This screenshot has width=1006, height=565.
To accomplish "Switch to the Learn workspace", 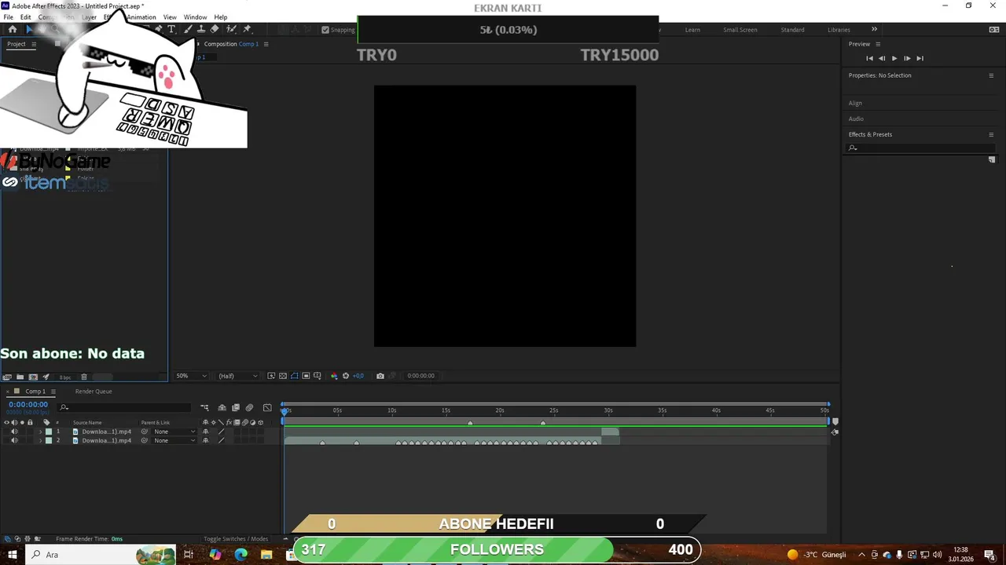I will 692,30.
